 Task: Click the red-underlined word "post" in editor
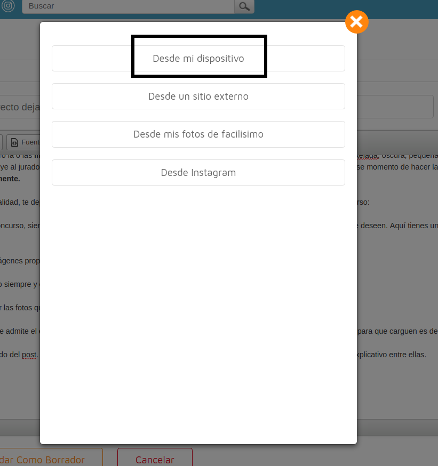tap(29, 355)
